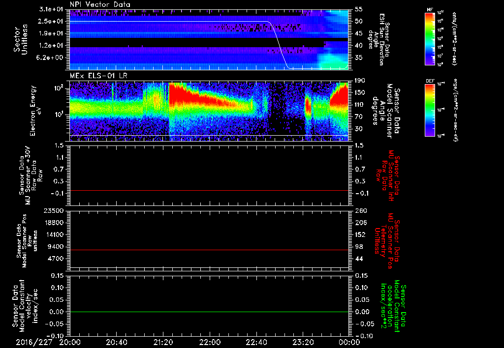Click the red line in MU Scanner +30V panel
Screen dimensions: 504x348
[x=209, y=190]
